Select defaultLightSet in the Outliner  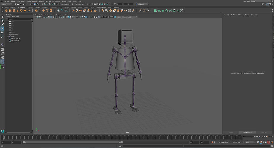(x=15, y=39)
